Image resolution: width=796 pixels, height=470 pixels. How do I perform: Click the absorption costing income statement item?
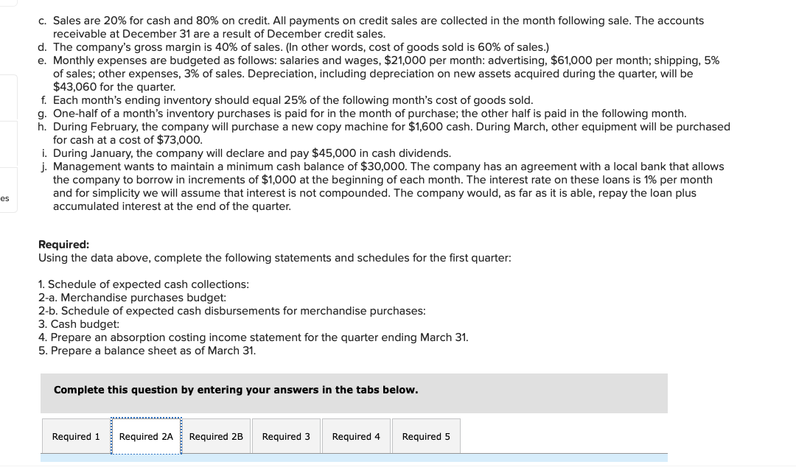coord(254,337)
